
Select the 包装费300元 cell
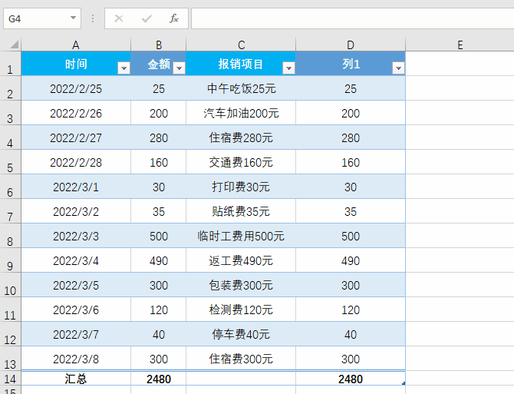pyautogui.click(x=241, y=286)
